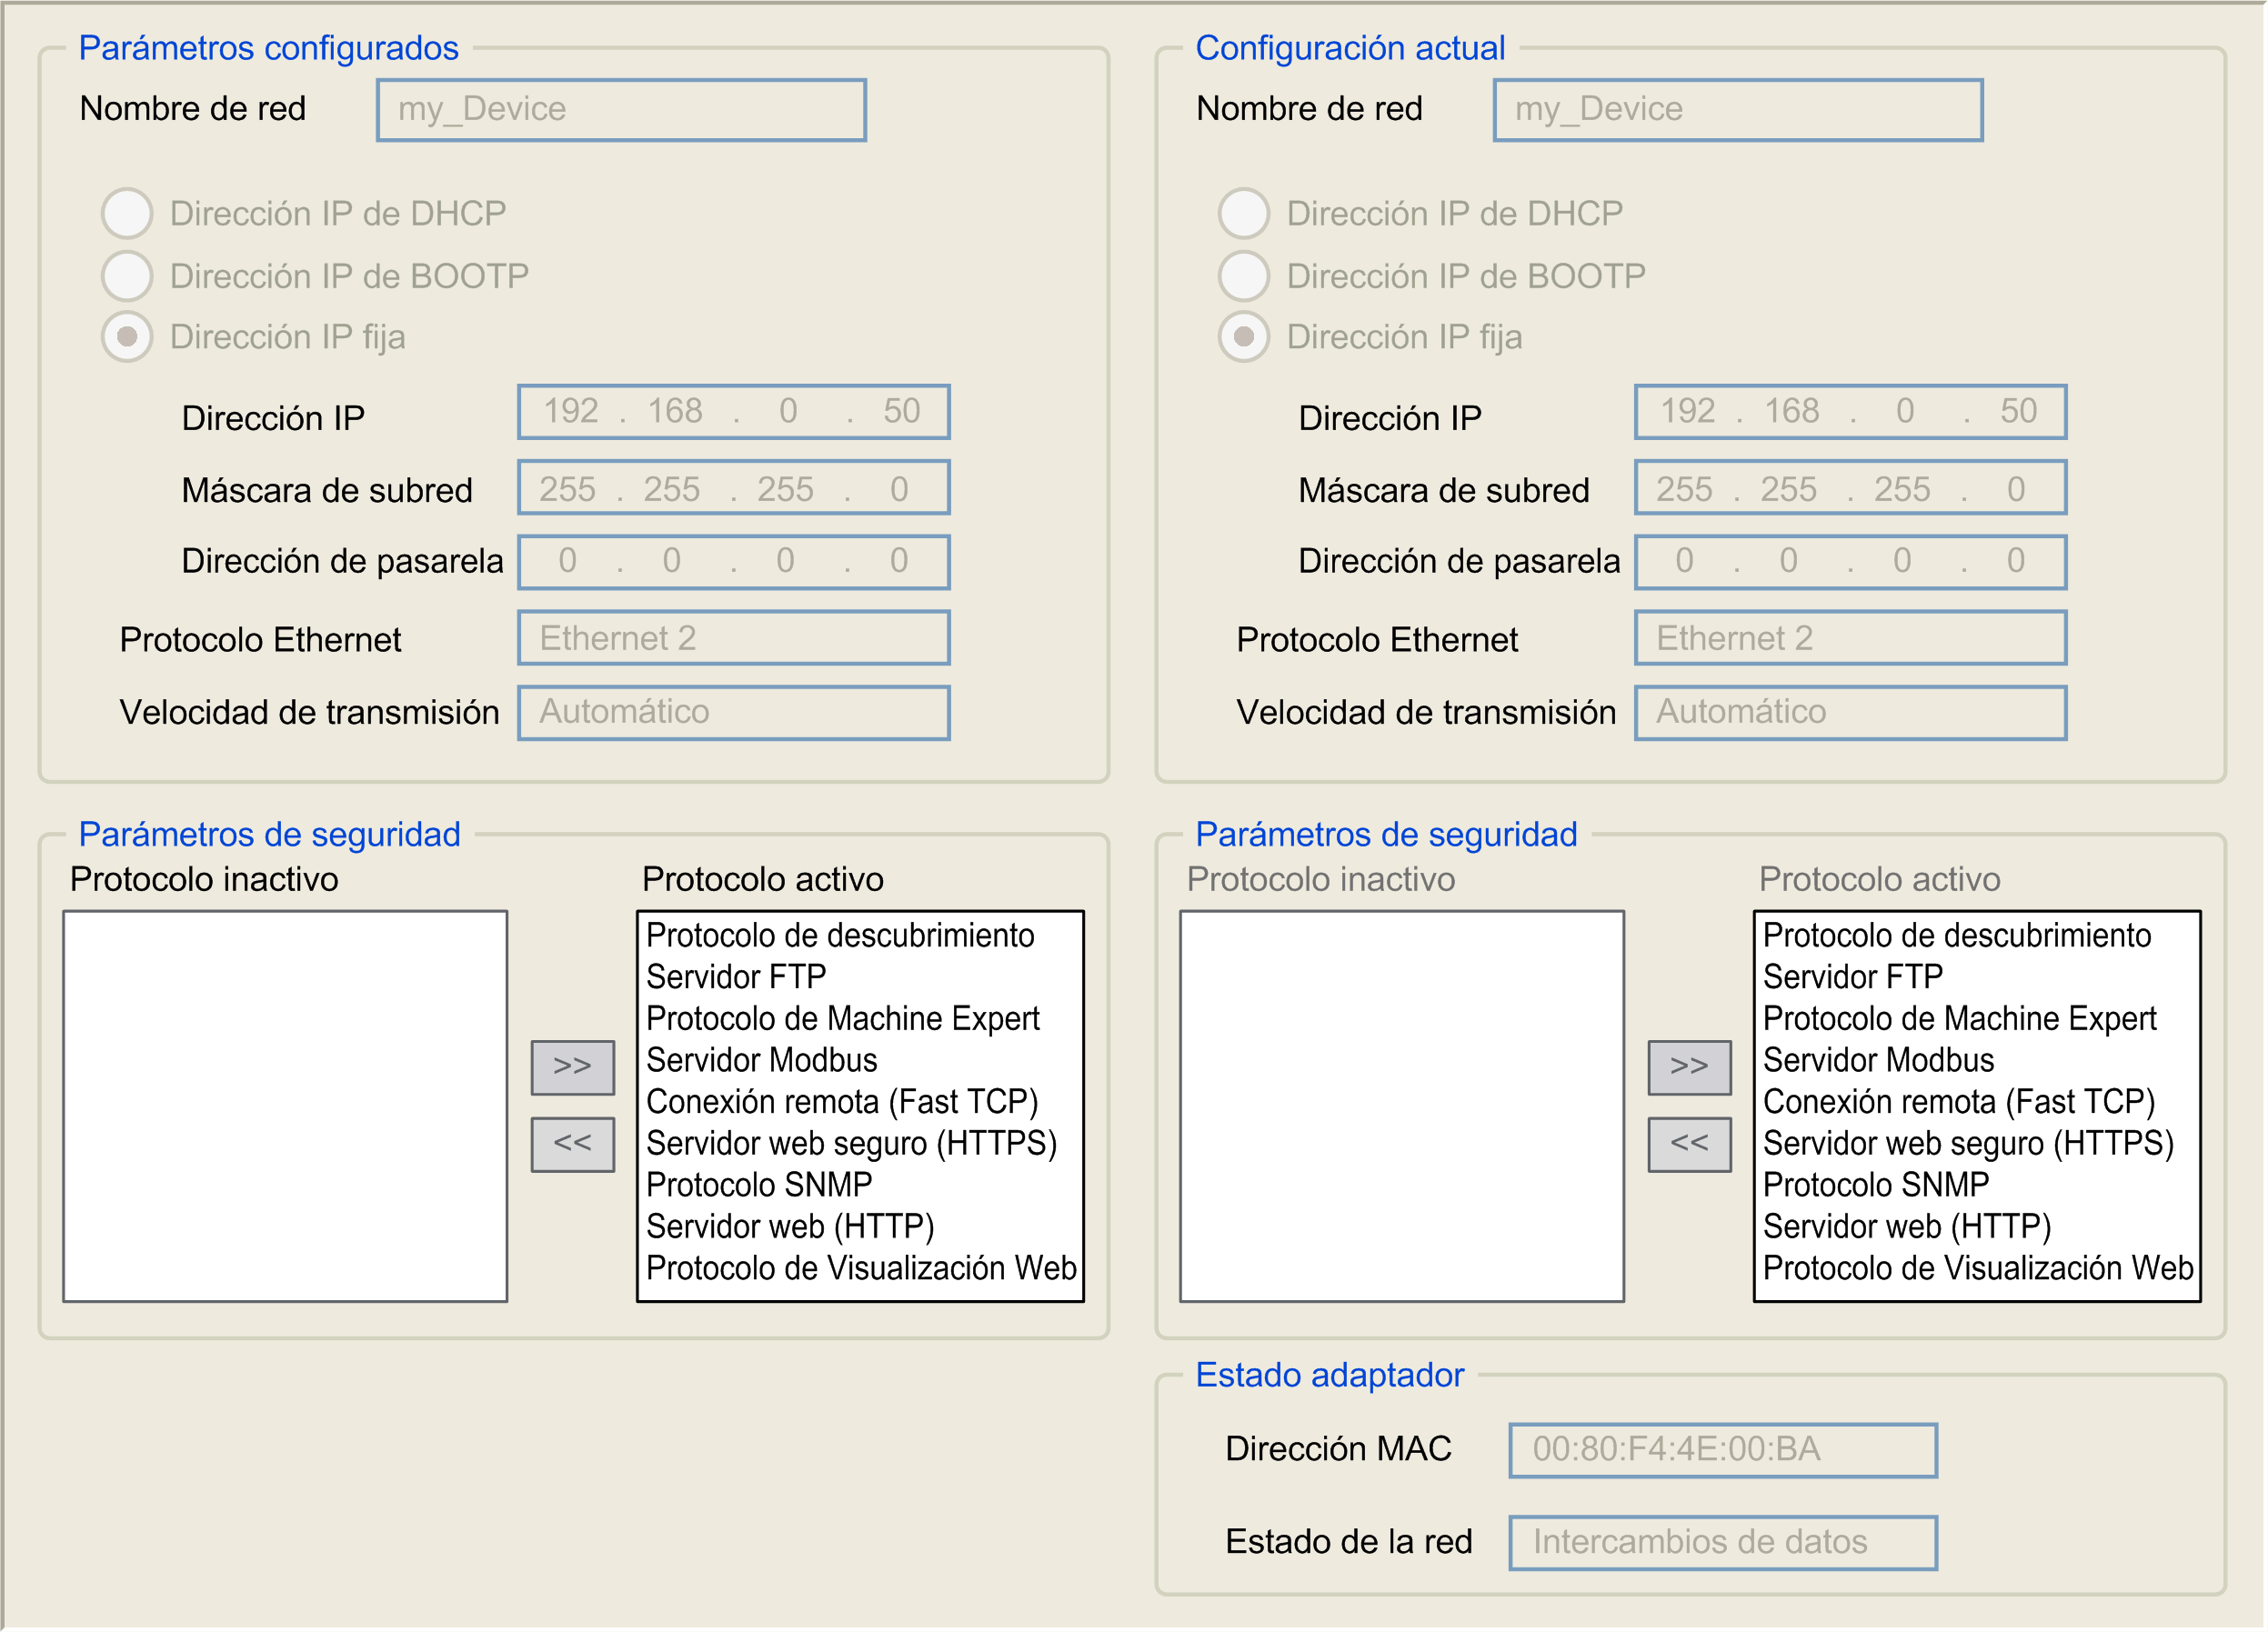Select Servidor Modbus in left active list
This screenshot has width=2268, height=1632.
762,1060
